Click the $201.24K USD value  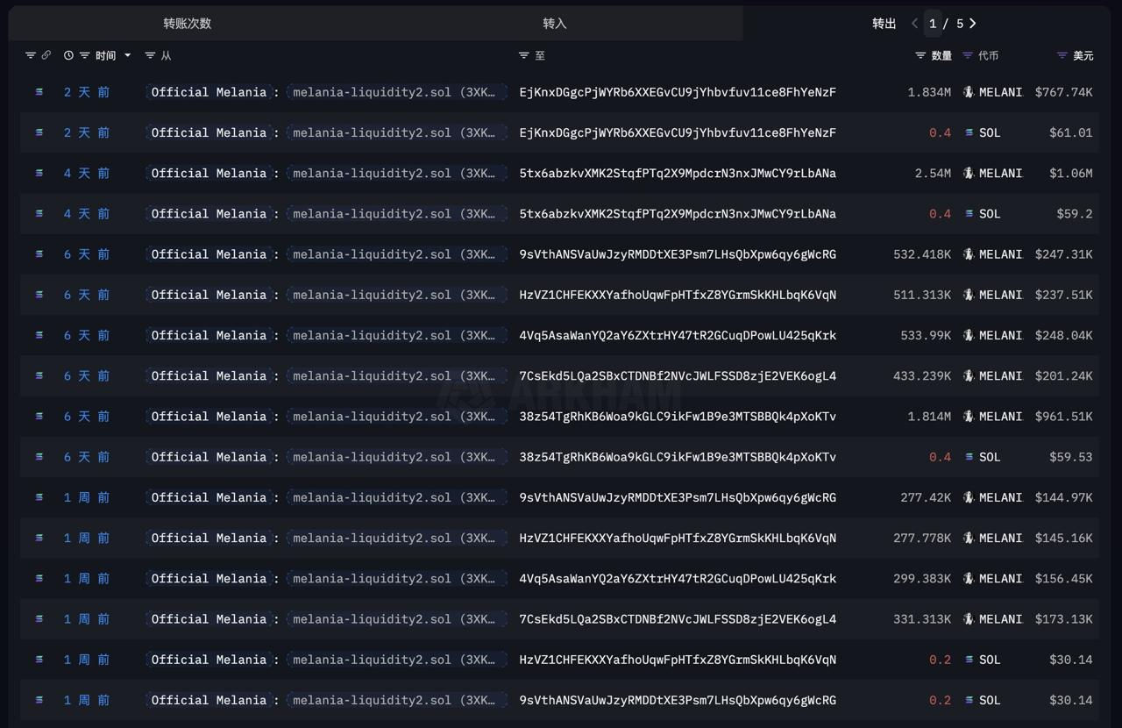pyautogui.click(x=1064, y=375)
